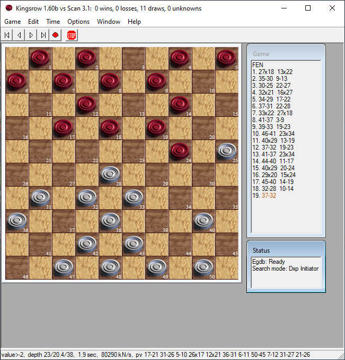Click the Kingsrow application icon in title bar
Viewport: 345px width, 360px height.
pyautogui.click(x=8, y=8)
